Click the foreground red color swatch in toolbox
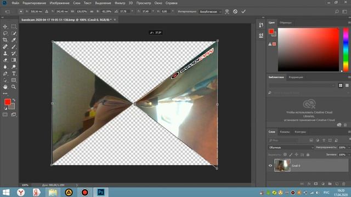The image size is (351, 197). [x=7, y=102]
